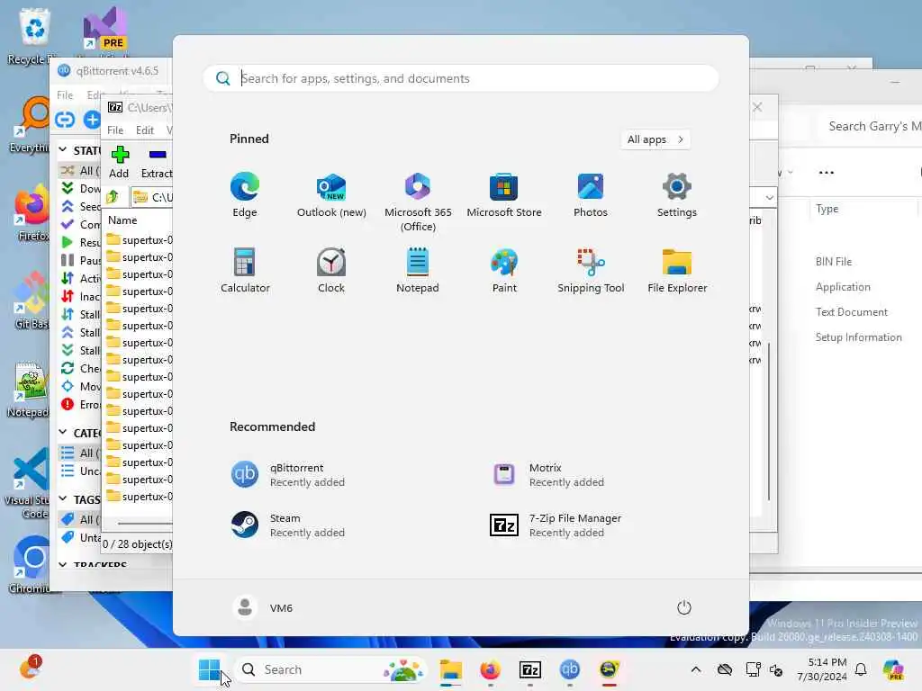Open Microsoft 365 (Office) app

coord(418,202)
